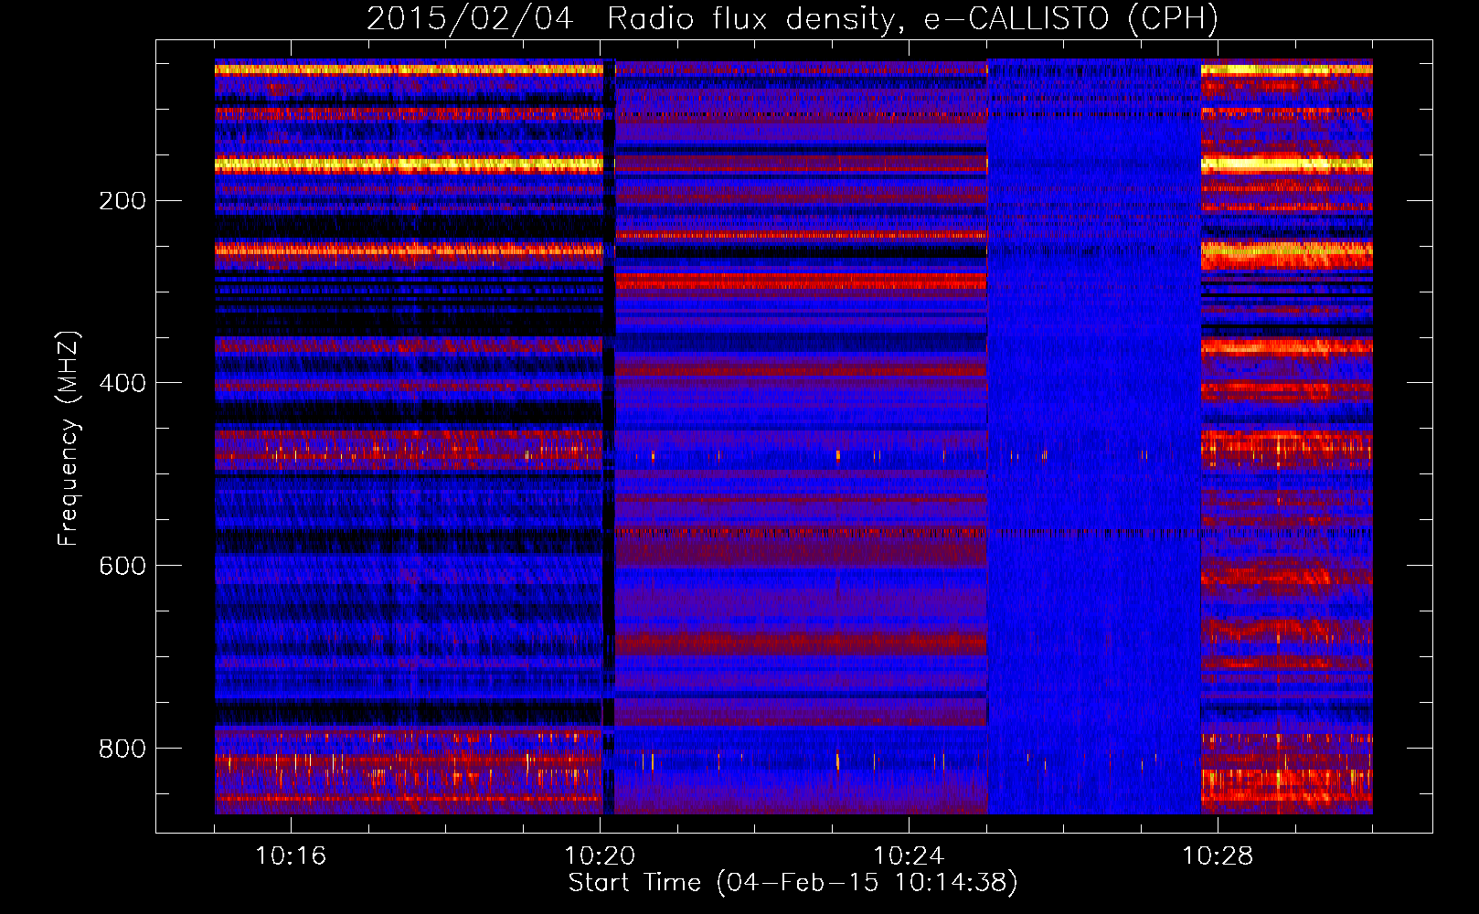
Task: Click the date '2015/02/04' in the title
Action: pos(470,18)
